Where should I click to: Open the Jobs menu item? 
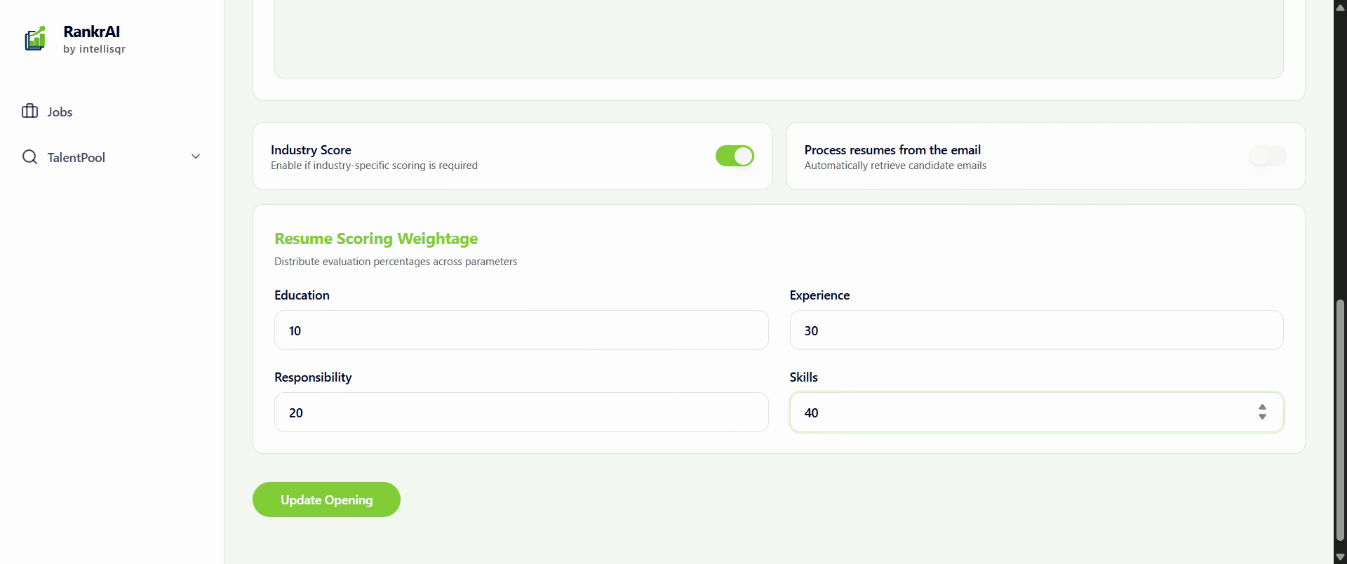pos(60,112)
